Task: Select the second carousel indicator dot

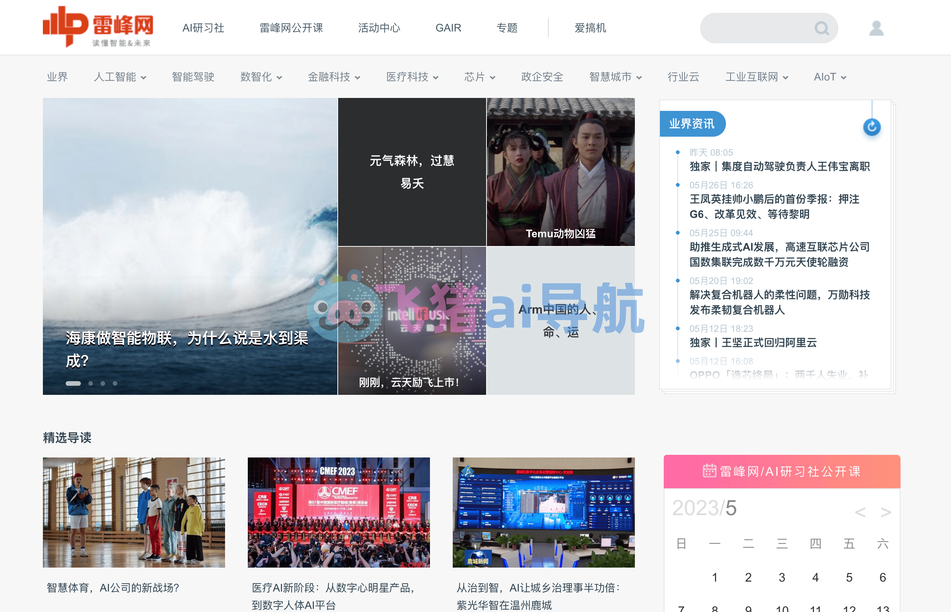Action: pyautogui.click(x=91, y=383)
